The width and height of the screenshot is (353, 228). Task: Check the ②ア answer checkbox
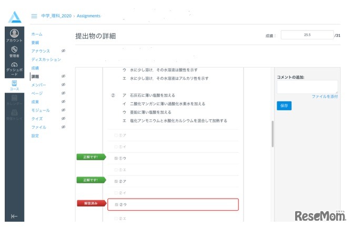pos(116,181)
